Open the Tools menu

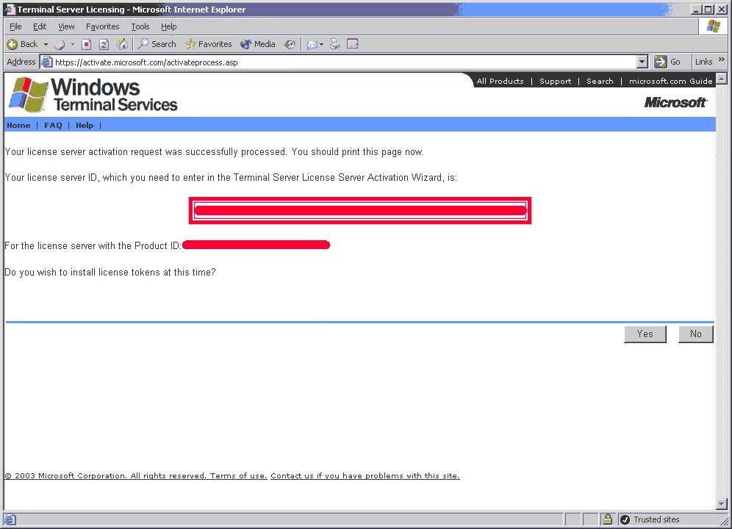pos(140,26)
